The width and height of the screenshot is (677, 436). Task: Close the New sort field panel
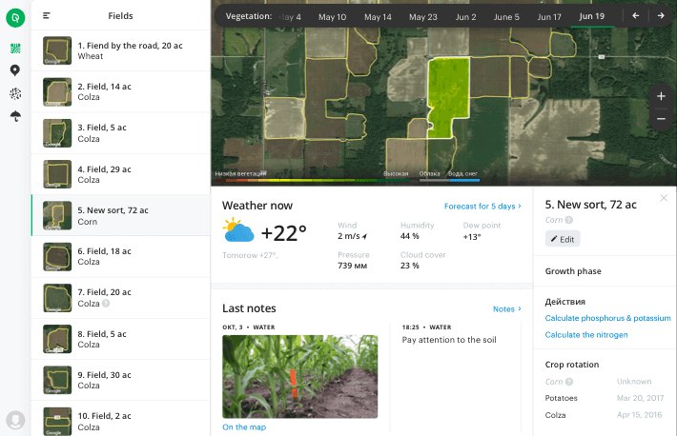tap(664, 198)
